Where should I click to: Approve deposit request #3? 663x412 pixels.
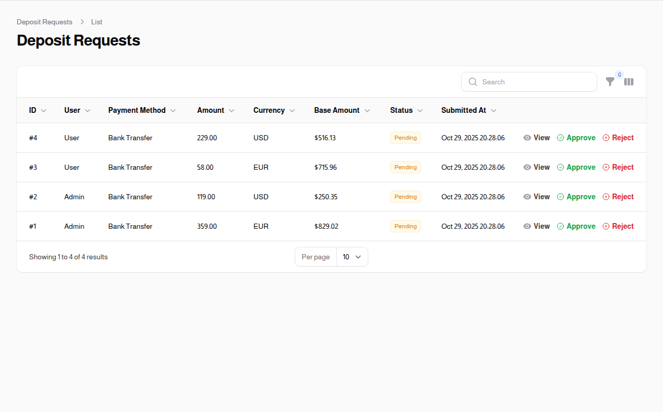[x=576, y=167]
